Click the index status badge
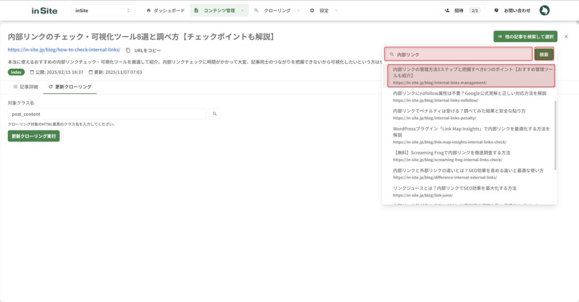This screenshot has height=302, width=579. click(x=16, y=72)
